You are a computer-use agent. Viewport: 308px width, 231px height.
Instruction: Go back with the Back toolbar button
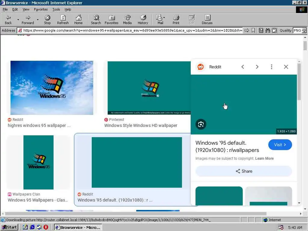point(8,20)
